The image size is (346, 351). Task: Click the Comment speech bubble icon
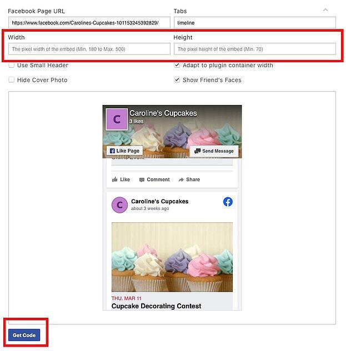coord(142,180)
